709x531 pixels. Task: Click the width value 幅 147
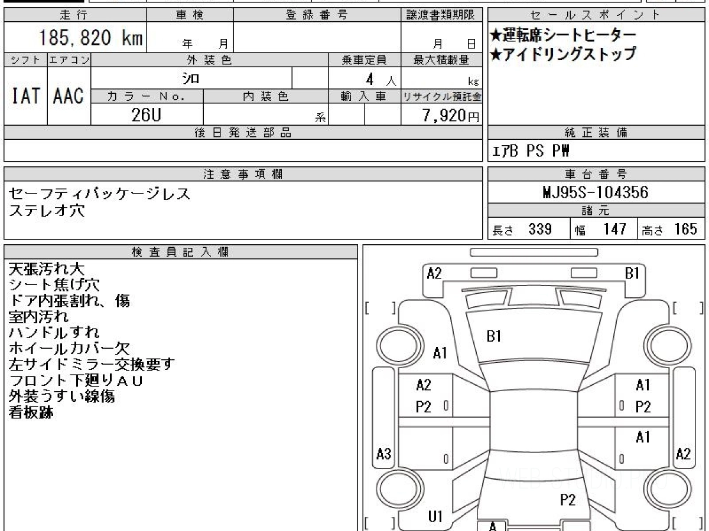point(600,229)
